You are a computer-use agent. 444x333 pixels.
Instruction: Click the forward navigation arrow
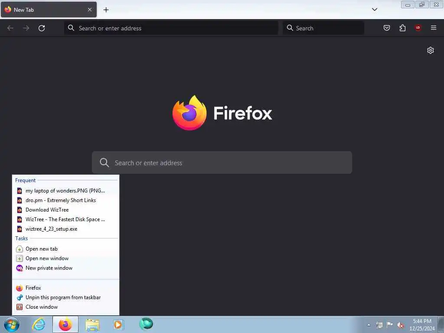coord(26,28)
